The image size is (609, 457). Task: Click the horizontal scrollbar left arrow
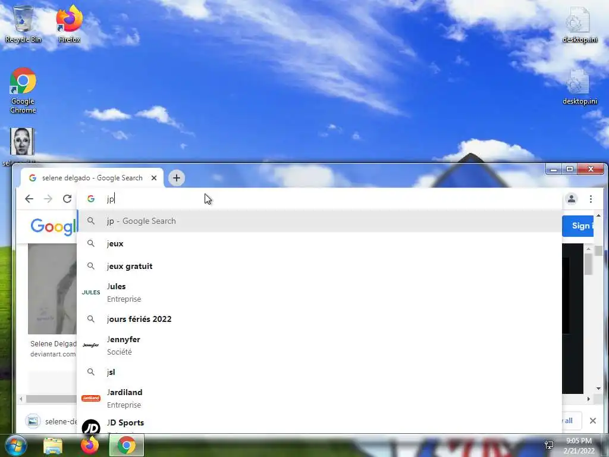coord(21,399)
